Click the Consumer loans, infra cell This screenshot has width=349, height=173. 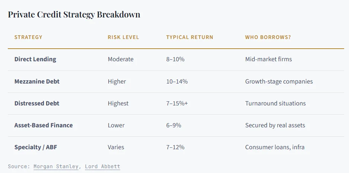coord(275,147)
